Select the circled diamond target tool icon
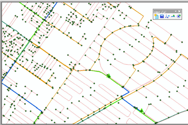This screenshot has height=125, width=188. (x=179, y=16)
